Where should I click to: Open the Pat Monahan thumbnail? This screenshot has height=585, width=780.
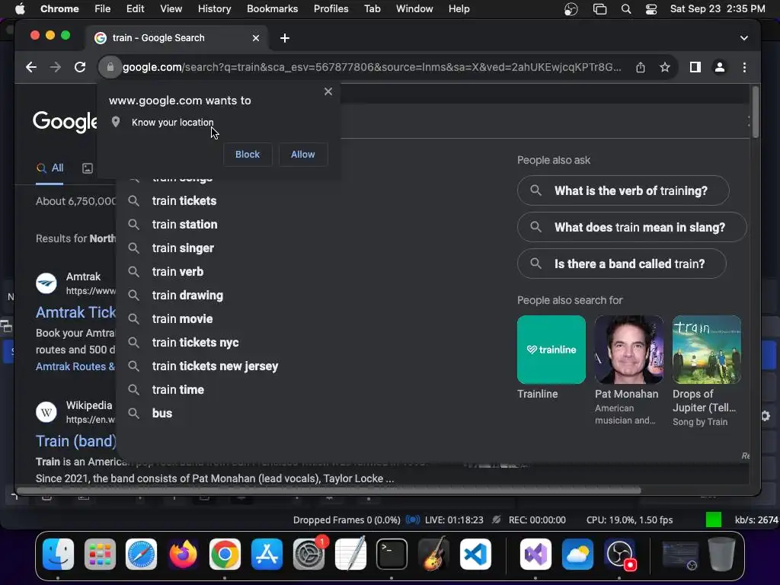coord(628,350)
